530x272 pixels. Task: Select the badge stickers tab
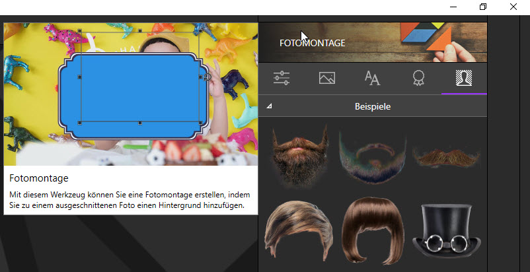[x=418, y=78]
